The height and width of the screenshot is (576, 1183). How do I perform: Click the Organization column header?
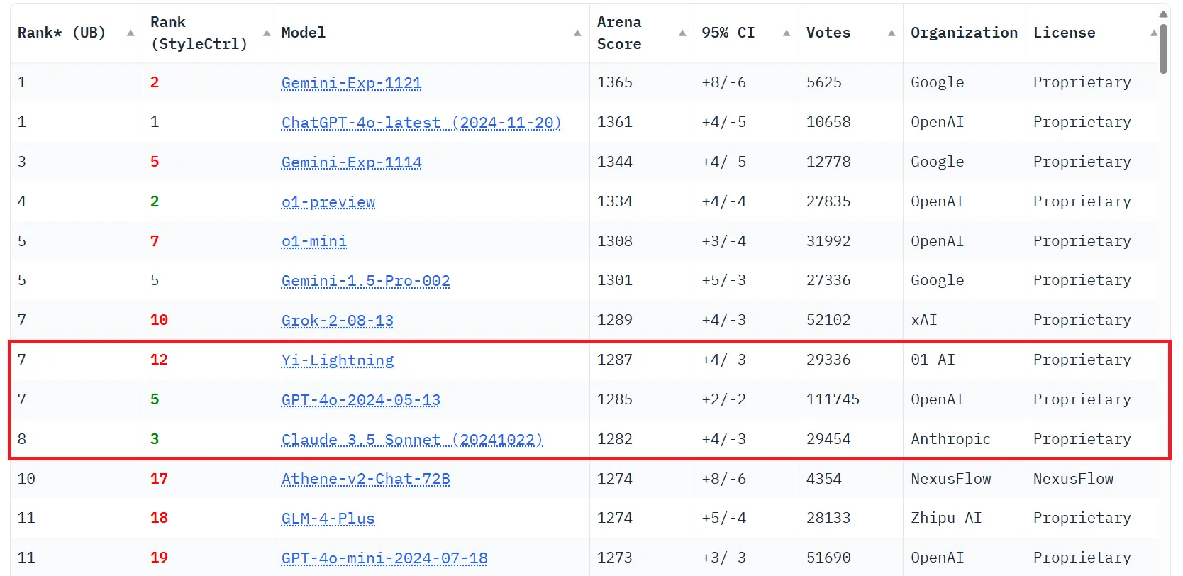point(964,33)
